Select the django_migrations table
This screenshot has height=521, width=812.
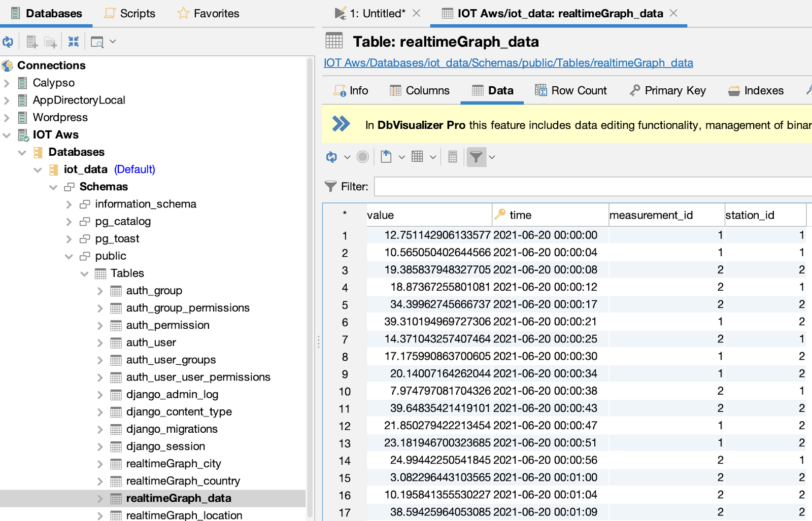(172, 429)
